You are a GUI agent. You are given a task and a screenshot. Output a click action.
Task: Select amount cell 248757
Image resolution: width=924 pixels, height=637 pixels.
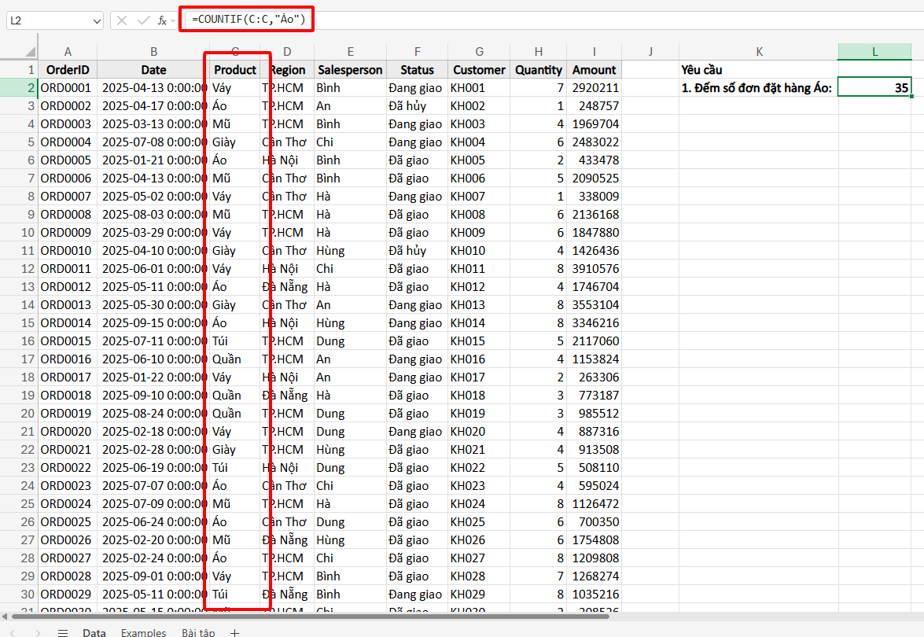(x=594, y=106)
